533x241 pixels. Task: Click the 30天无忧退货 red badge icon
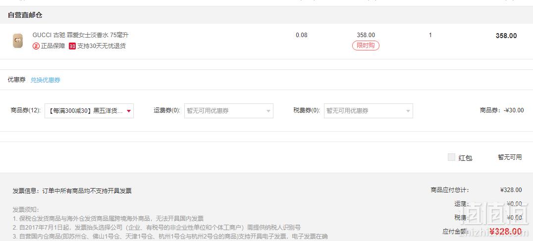click(72, 46)
